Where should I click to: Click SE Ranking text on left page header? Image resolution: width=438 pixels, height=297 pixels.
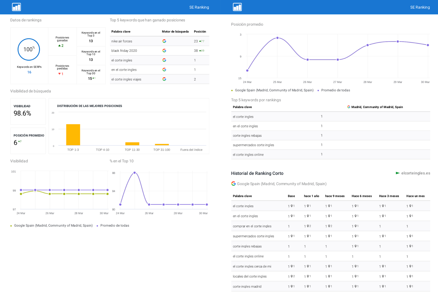pos(199,7)
